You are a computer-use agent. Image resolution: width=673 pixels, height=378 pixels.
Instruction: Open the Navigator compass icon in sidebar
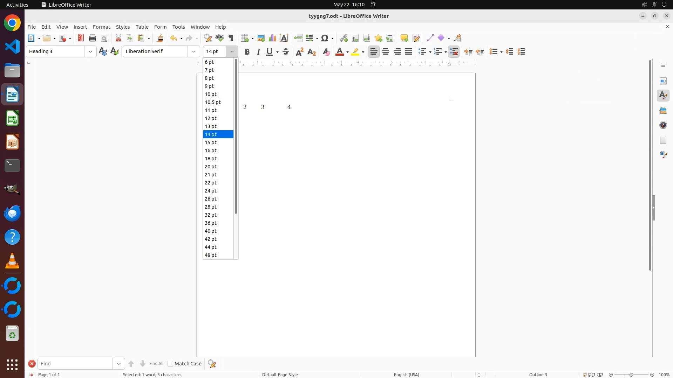(663, 125)
